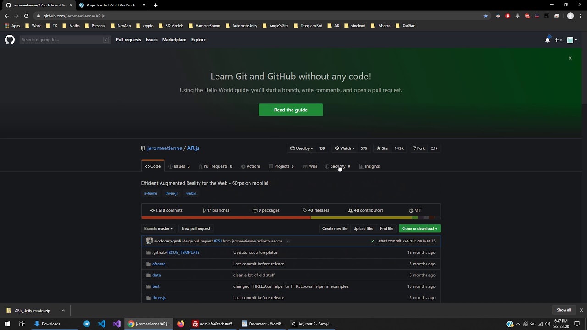
Task: Click Read the guide button
Action: coord(291,110)
